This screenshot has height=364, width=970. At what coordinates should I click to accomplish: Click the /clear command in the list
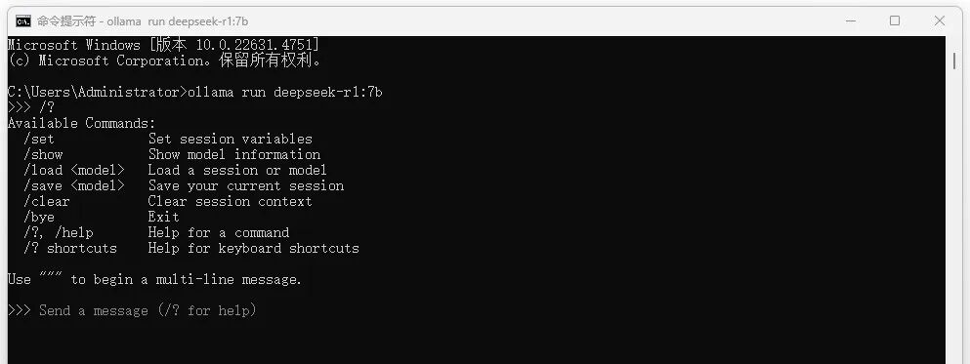click(x=46, y=201)
